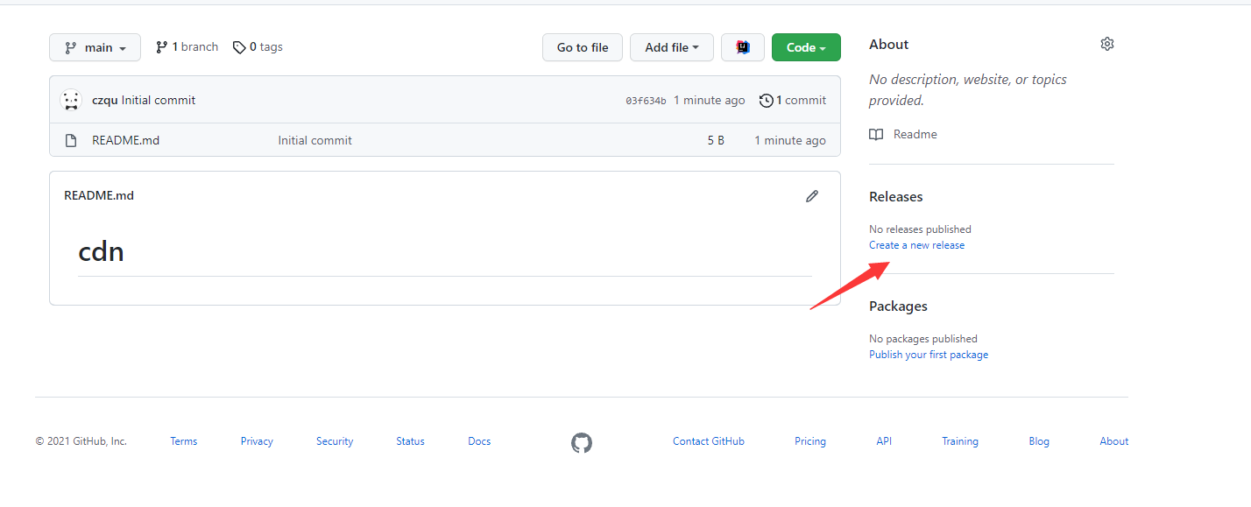Click Publish your first package link
This screenshot has height=507, width=1251.
(x=928, y=355)
